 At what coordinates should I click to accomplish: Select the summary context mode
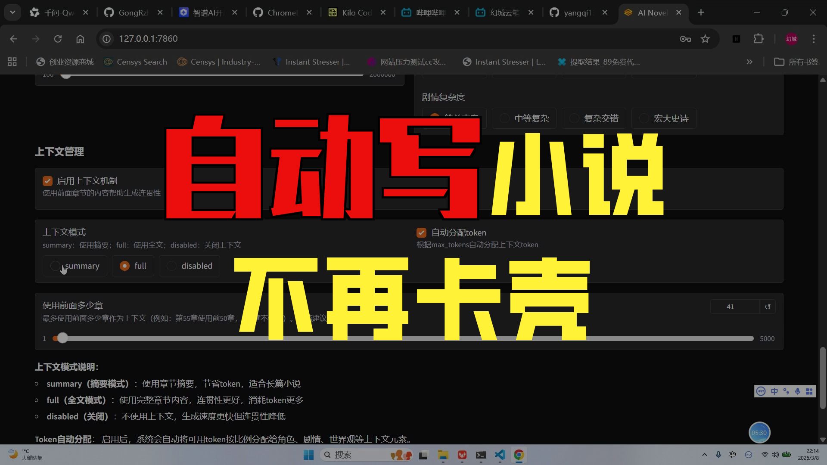pyautogui.click(x=55, y=266)
